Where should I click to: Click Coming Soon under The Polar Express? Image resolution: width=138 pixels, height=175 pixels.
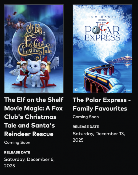pyautogui.click(x=86, y=117)
